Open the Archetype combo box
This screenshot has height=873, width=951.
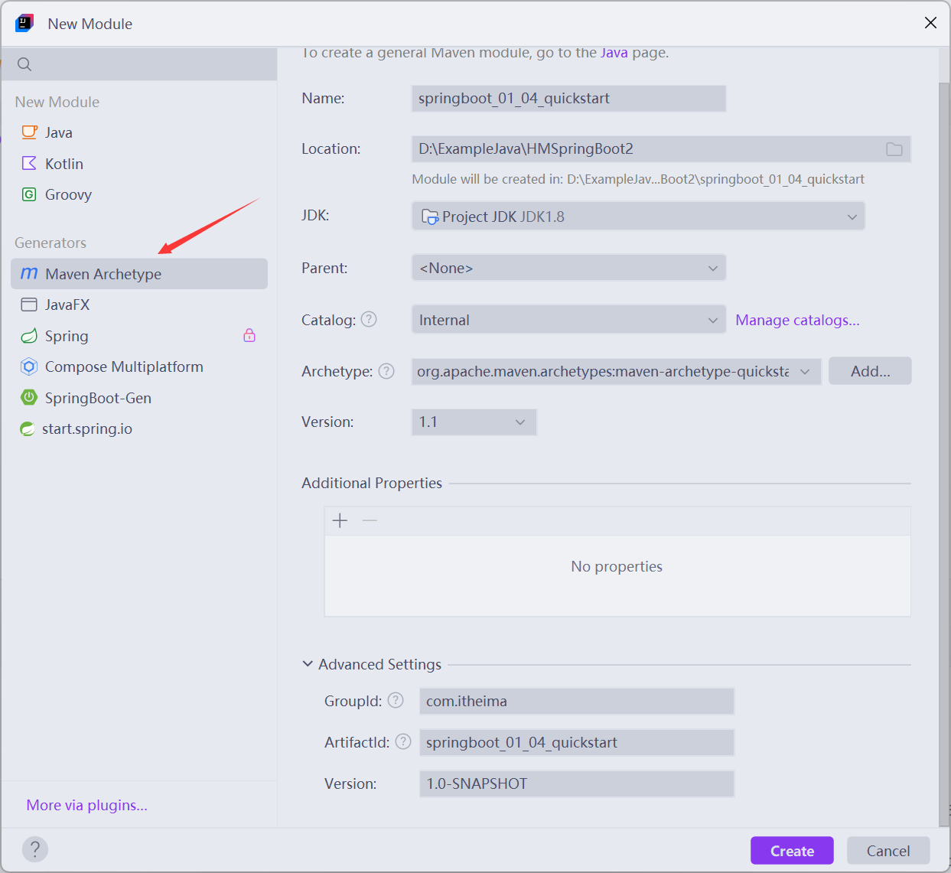(x=616, y=371)
